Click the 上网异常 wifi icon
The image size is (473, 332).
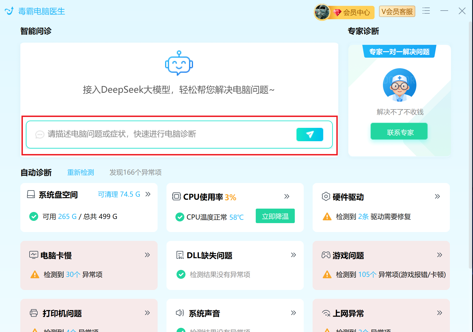tap(326, 313)
